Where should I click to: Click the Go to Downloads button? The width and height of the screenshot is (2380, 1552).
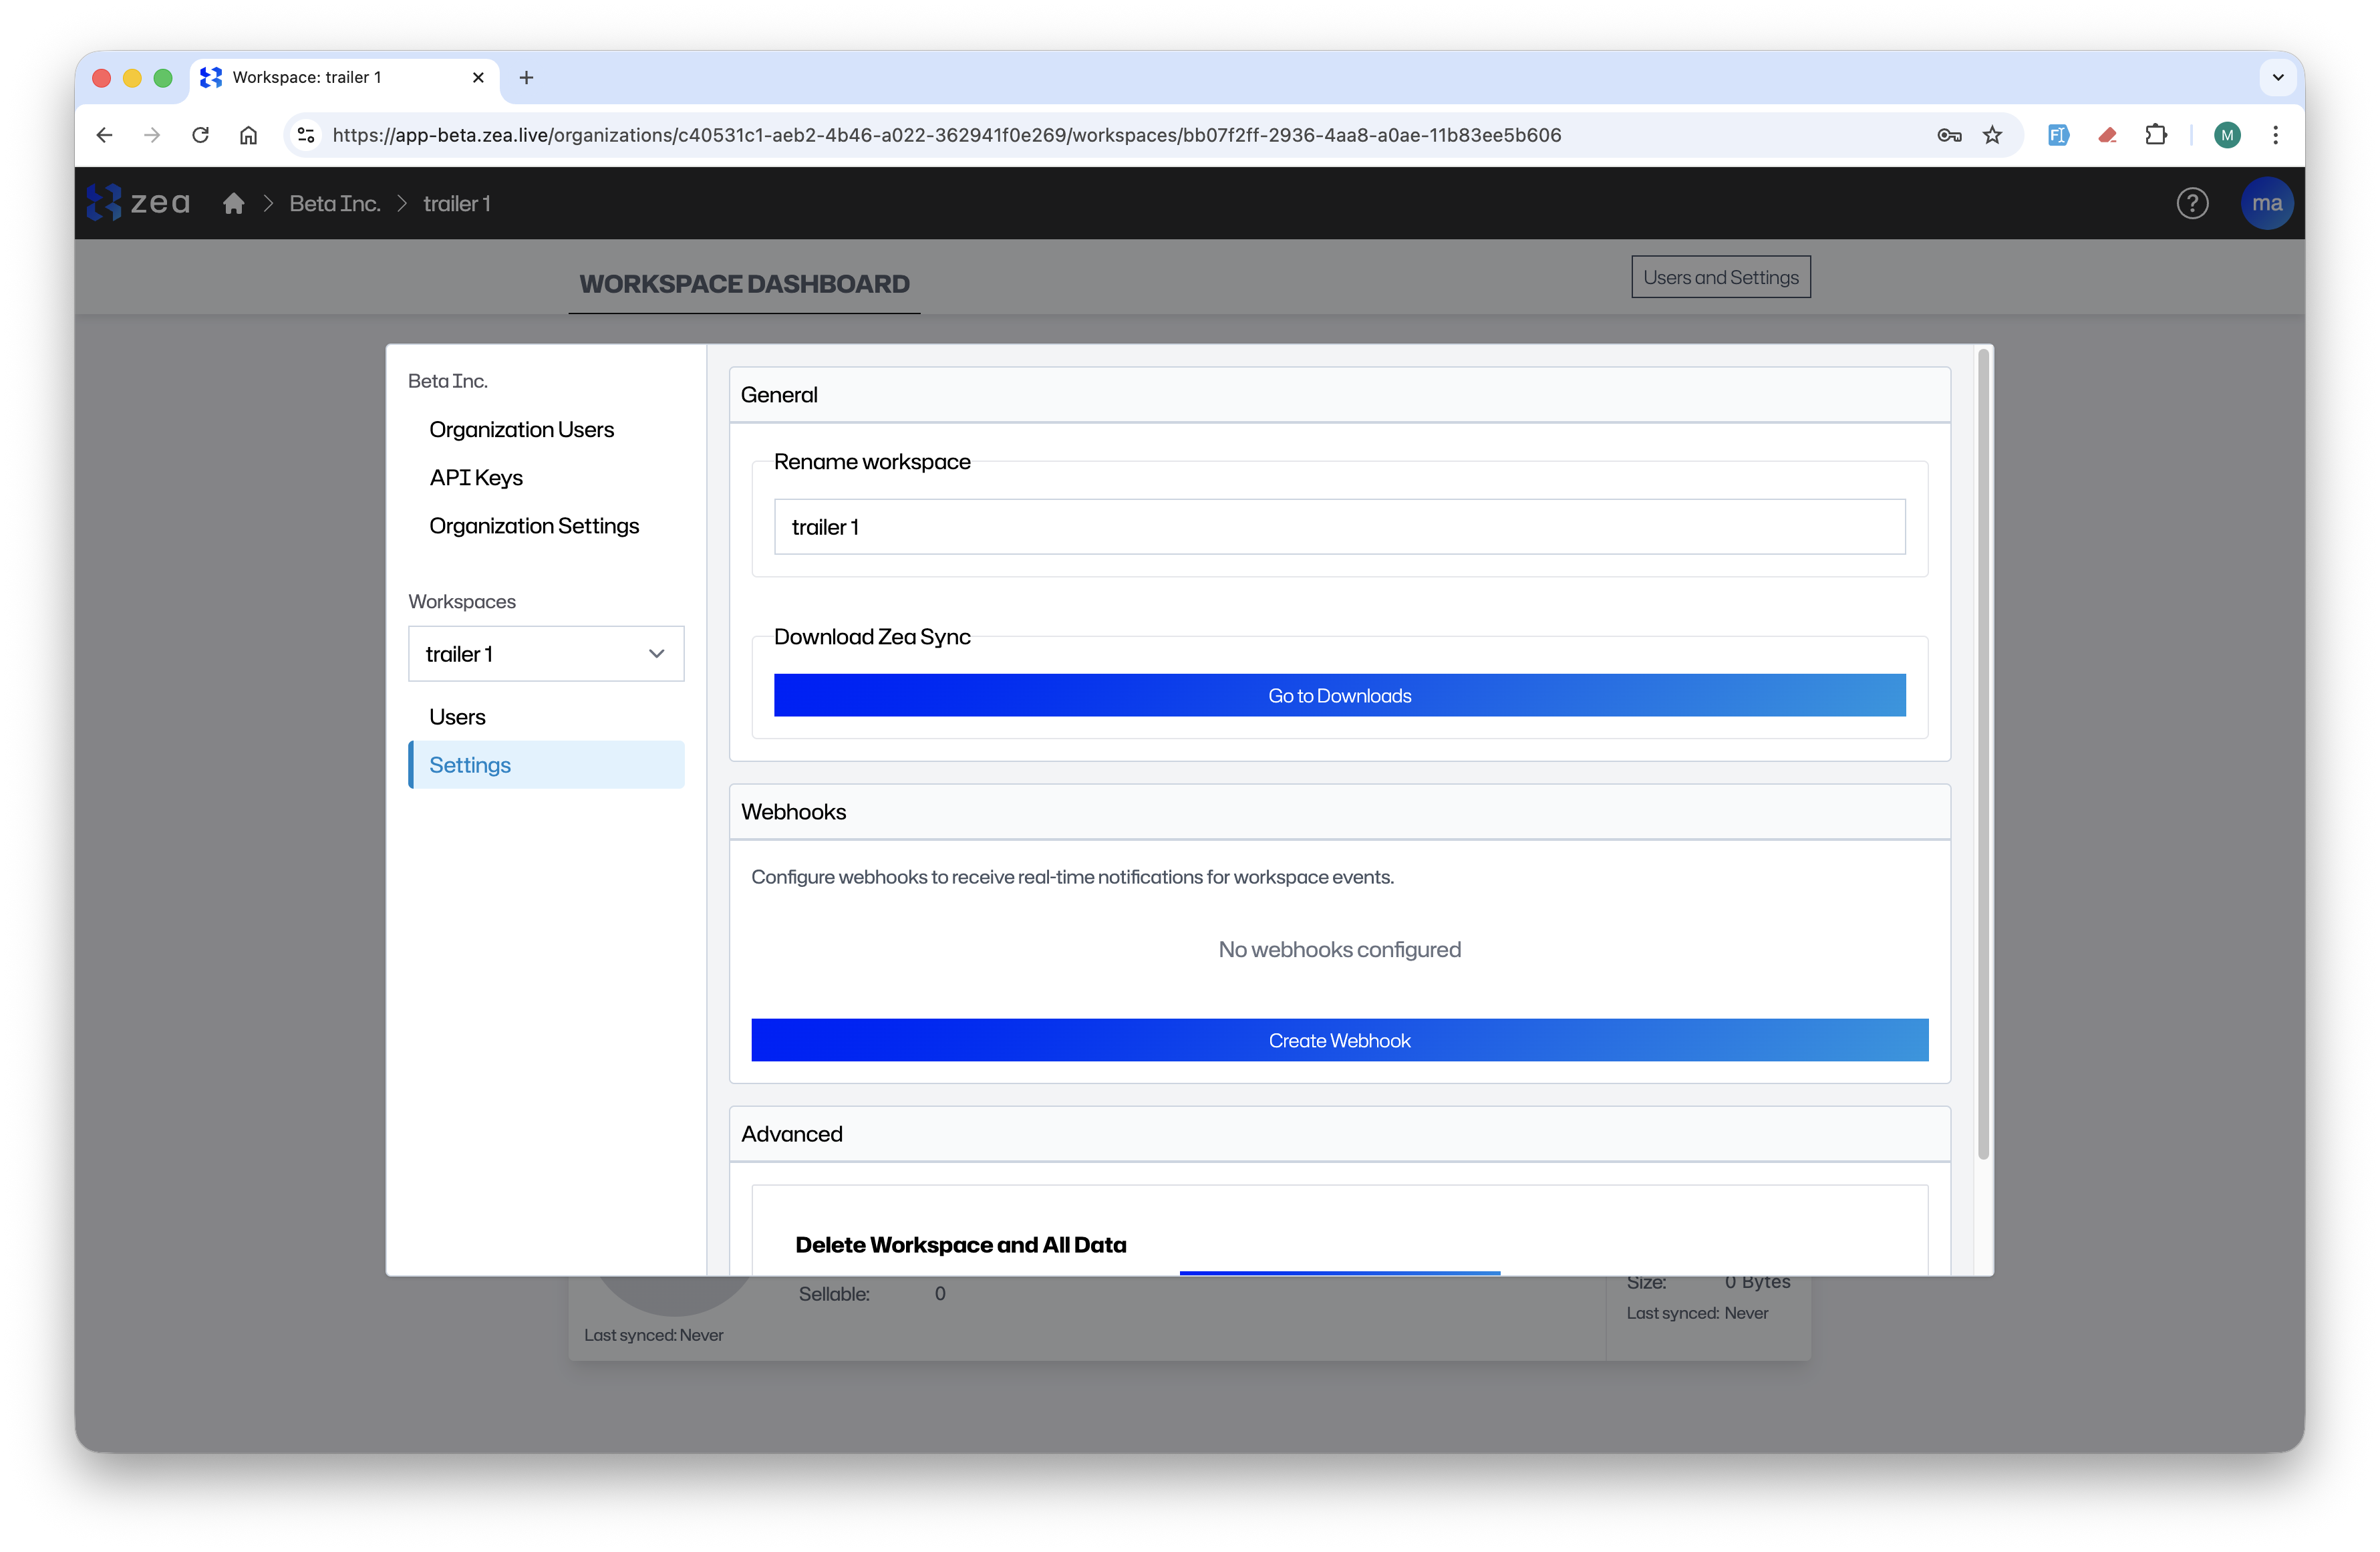point(1339,695)
